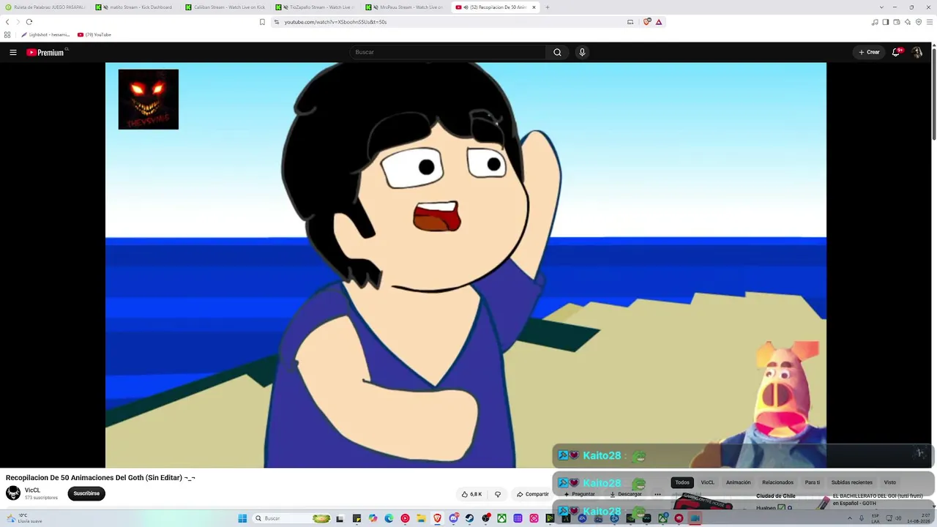937x527 pixels.
Task: Open Discord from the taskbar
Action: (x=453, y=518)
